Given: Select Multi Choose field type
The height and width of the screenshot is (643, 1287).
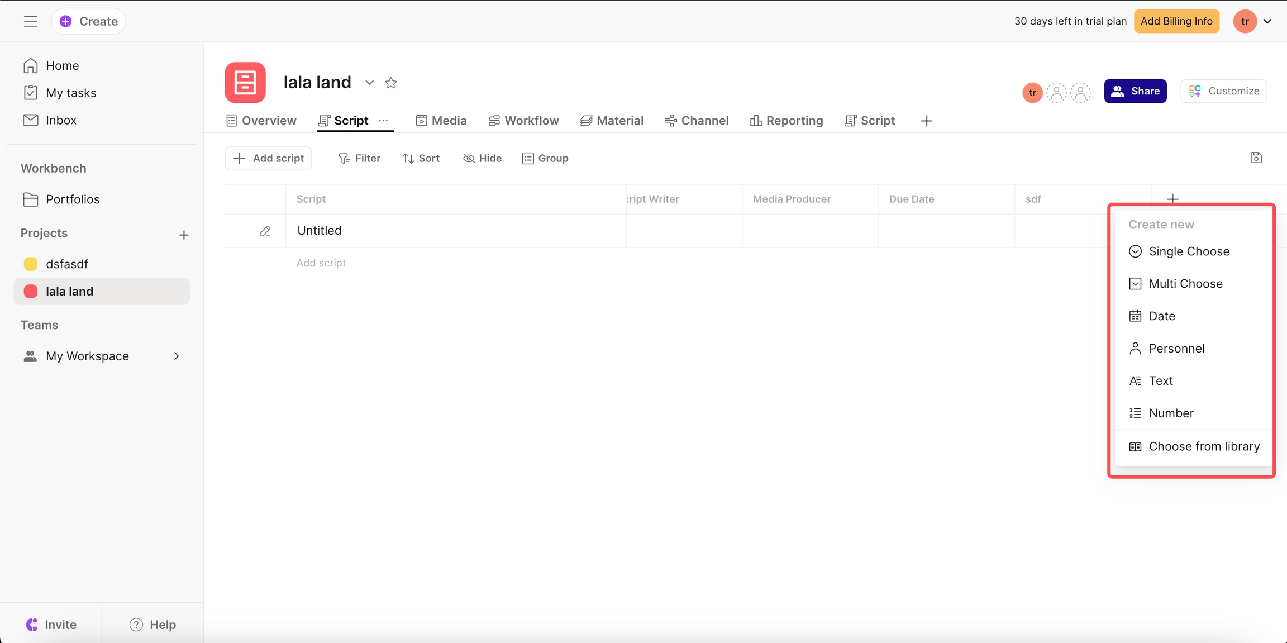Looking at the screenshot, I should point(1185,284).
